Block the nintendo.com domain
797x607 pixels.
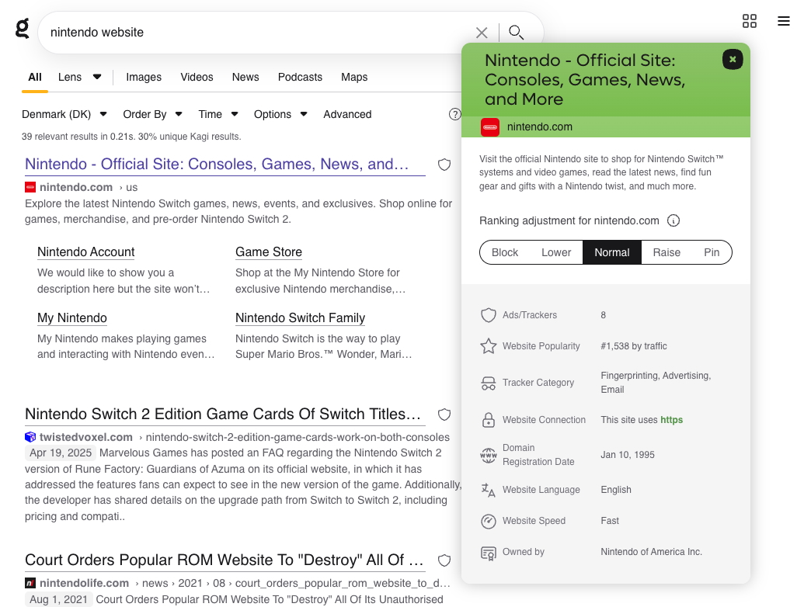coord(505,252)
